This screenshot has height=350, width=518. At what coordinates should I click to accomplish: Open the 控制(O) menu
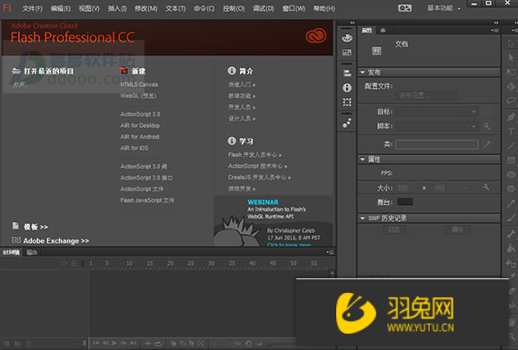[234, 8]
